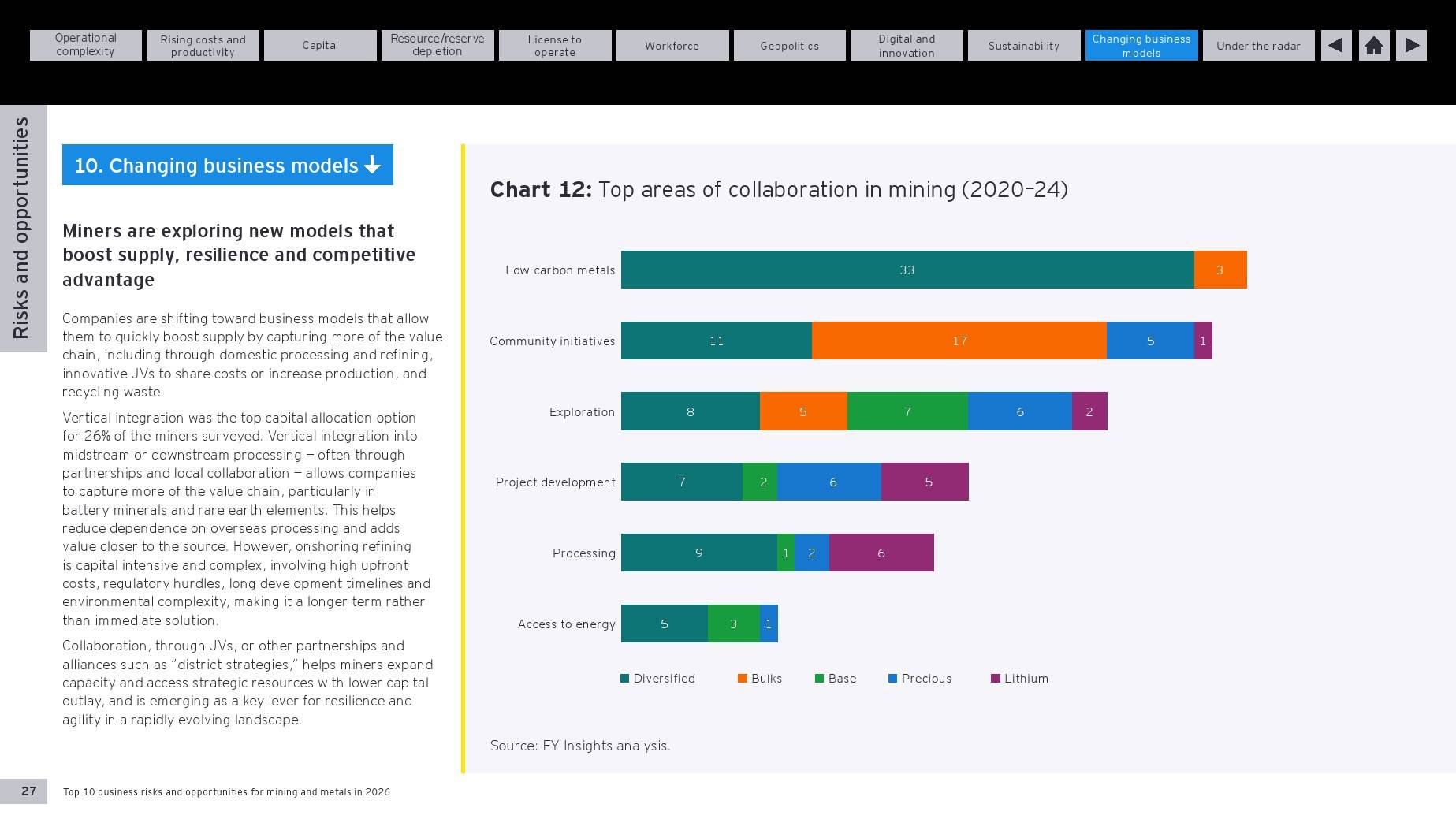
Task: Open the Geopolitics tab
Action: pyautogui.click(x=790, y=46)
